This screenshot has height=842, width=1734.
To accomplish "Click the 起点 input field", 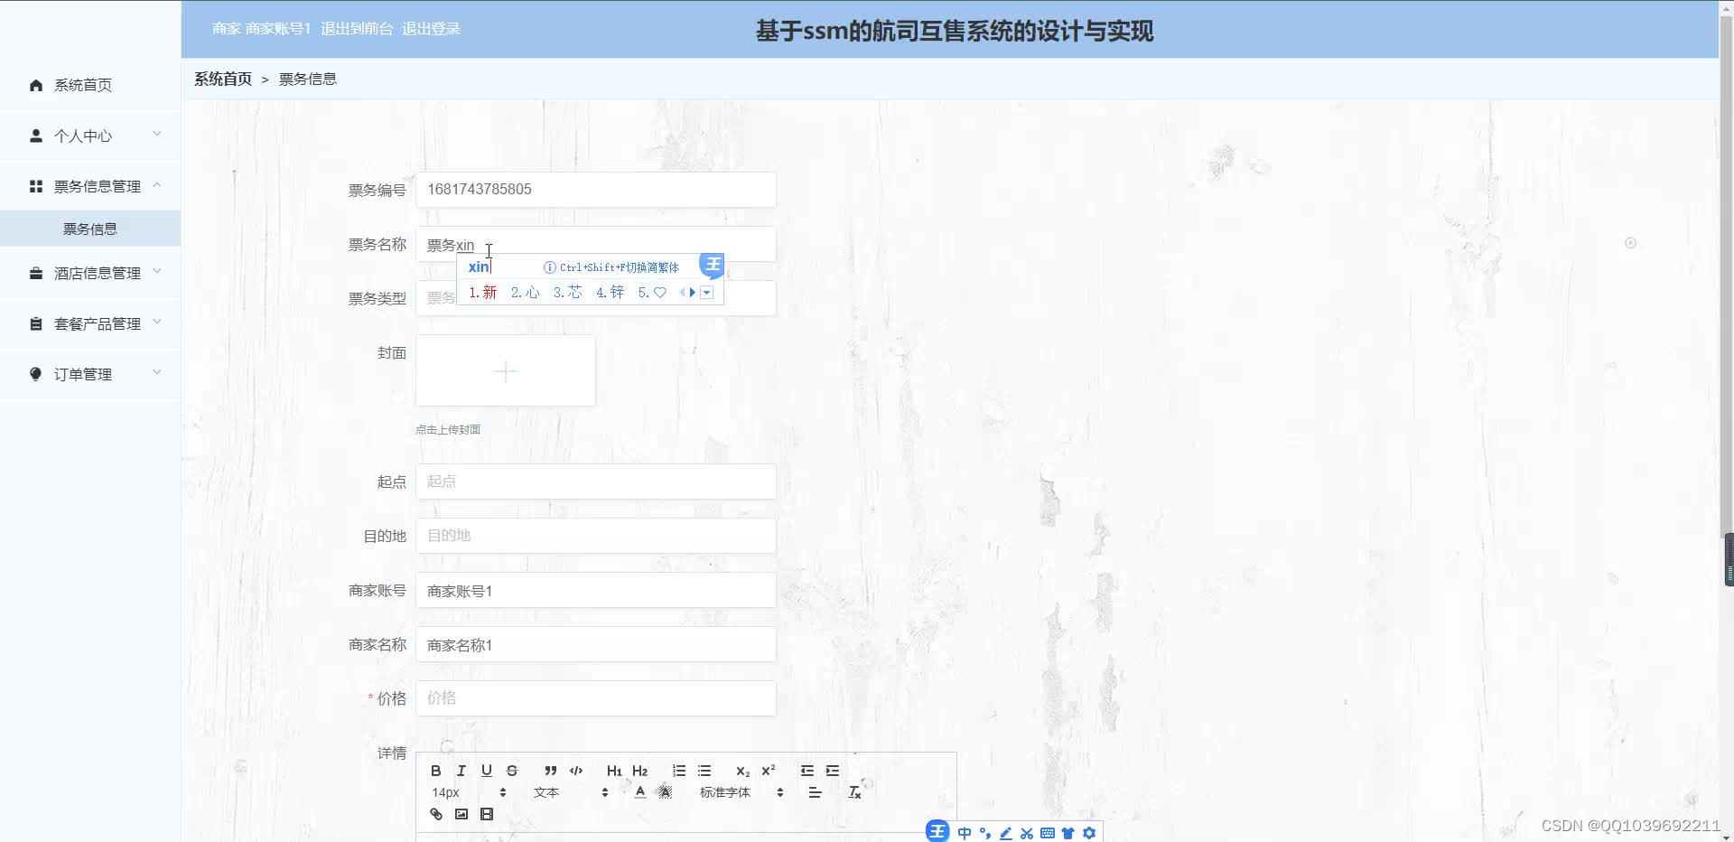I will point(595,482).
